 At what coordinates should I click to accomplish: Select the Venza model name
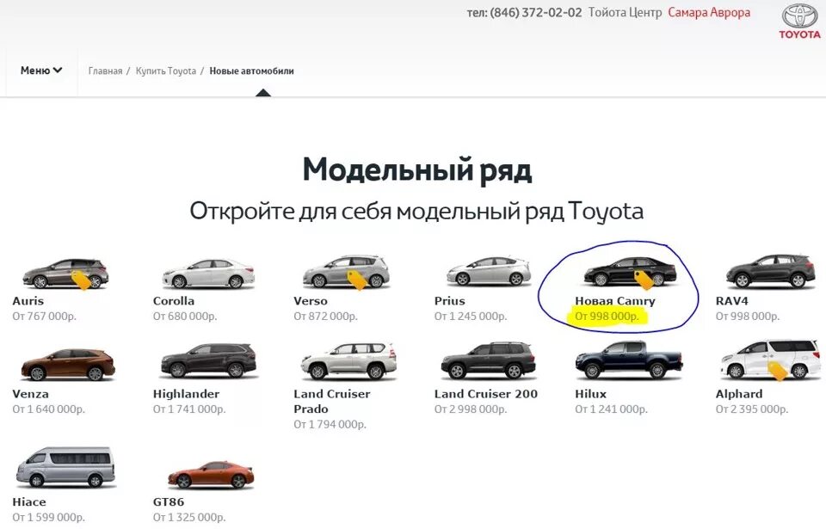(30, 394)
